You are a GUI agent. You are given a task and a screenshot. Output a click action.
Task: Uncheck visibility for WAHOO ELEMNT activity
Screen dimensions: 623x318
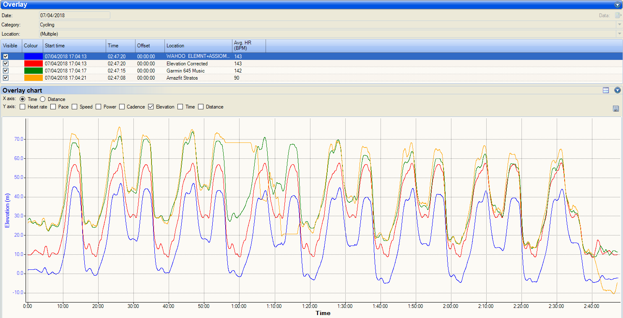tap(6, 57)
